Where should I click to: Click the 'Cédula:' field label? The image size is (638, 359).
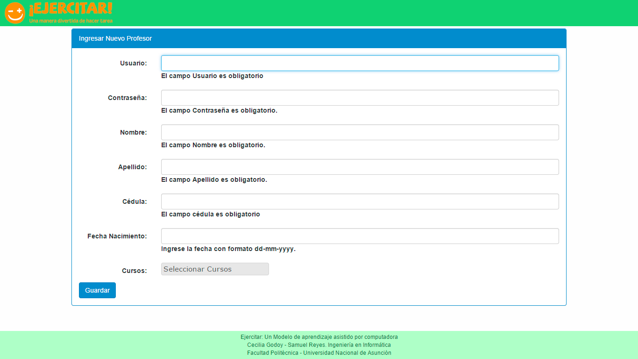coord(134,201)
